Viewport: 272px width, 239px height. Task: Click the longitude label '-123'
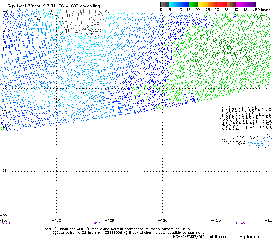[216, 220]
